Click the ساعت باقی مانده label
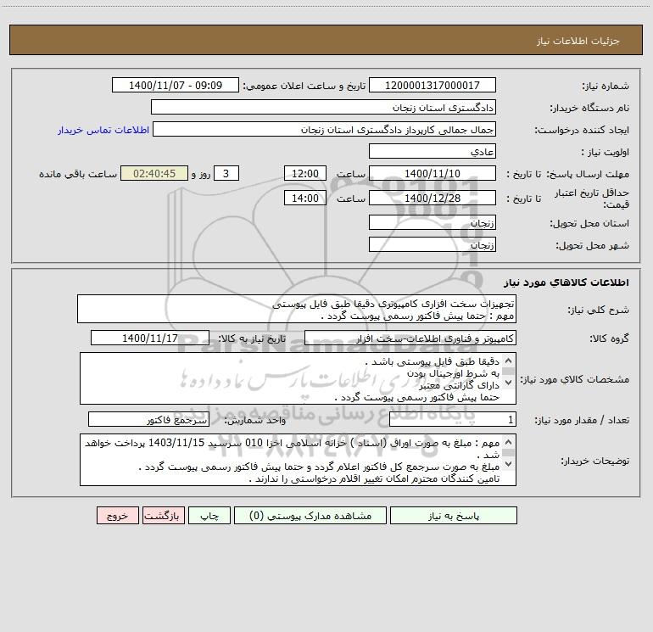The height and width of the screenshot is (632, 653). pos(78,174)
